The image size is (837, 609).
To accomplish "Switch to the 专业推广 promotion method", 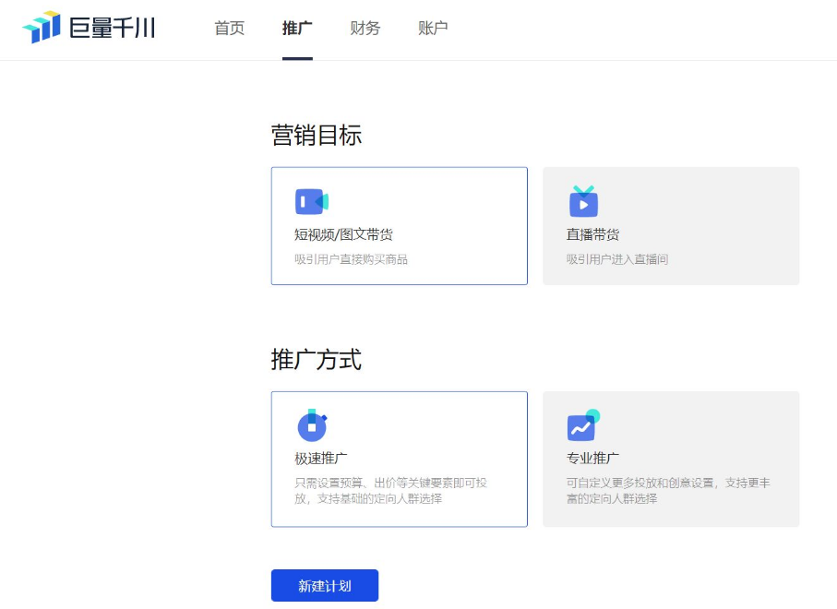I will coord(671,459).
